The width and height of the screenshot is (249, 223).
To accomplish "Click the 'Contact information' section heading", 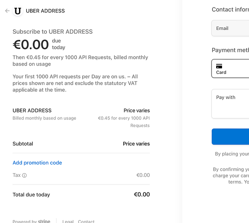I will point(230,10).
